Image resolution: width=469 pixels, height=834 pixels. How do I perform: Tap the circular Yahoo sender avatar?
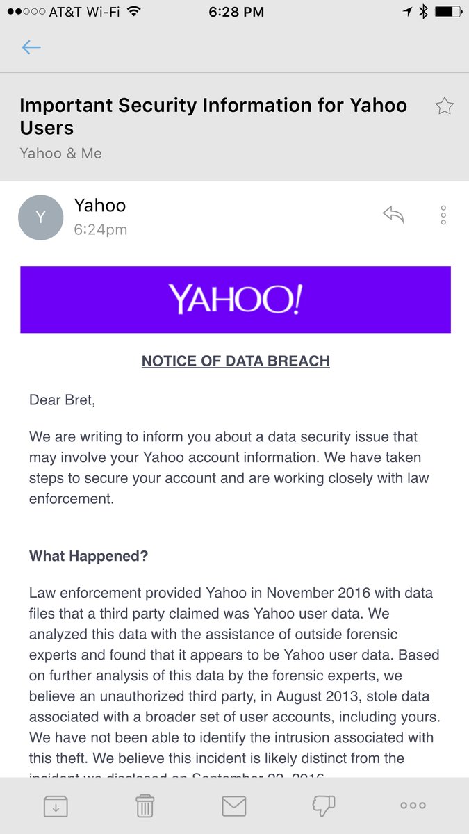[x=41, y=217]
